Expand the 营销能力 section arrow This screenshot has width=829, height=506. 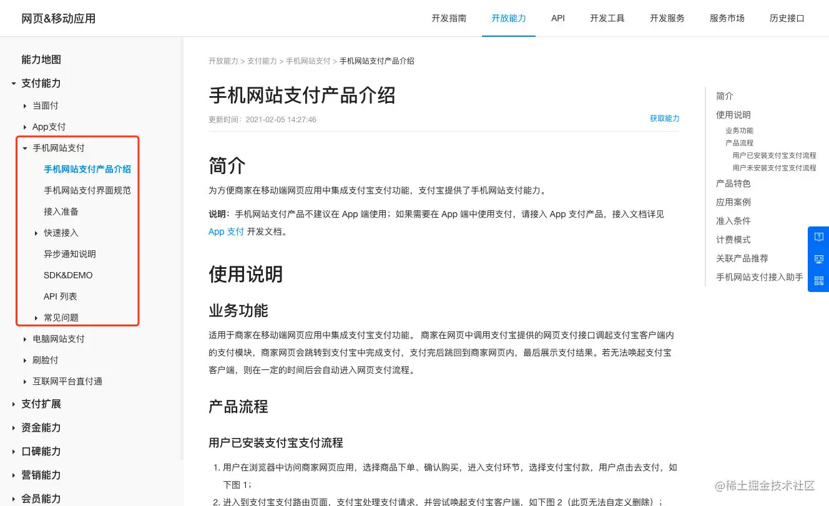(14, 475)
